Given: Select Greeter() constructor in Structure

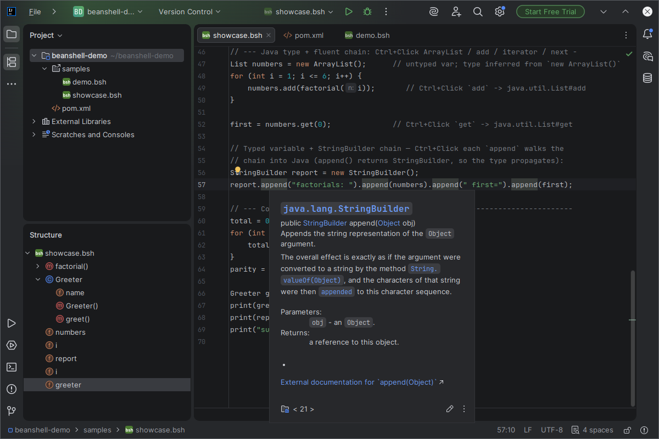Looking at the screenshot, I should tap(82, 306).
